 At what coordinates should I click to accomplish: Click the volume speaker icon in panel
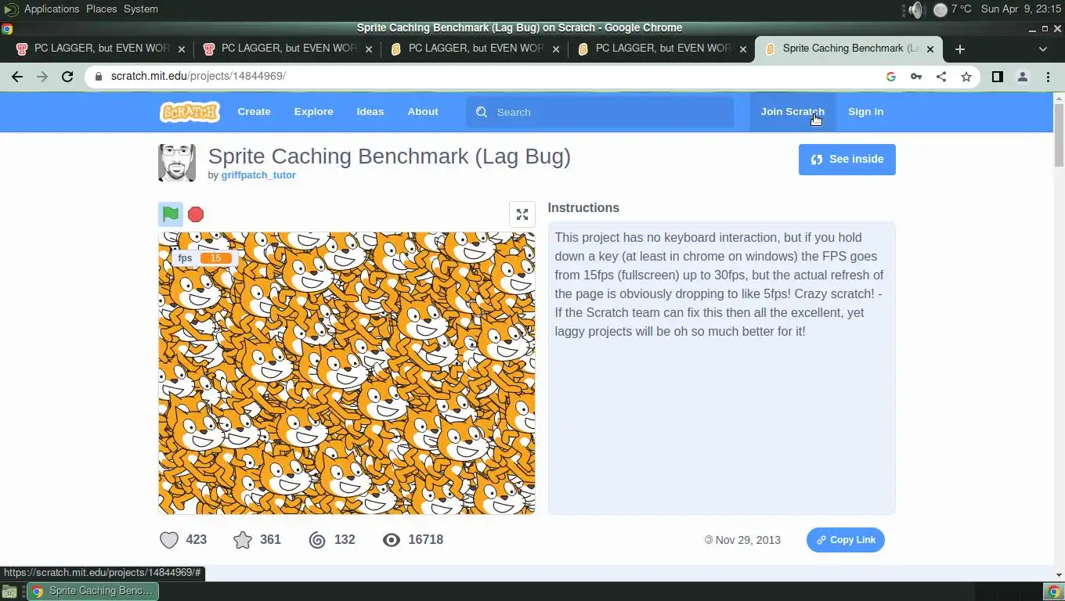[915, 9]
